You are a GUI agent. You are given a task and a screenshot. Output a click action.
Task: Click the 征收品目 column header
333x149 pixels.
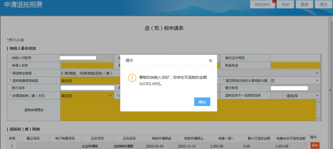[129, 138]
